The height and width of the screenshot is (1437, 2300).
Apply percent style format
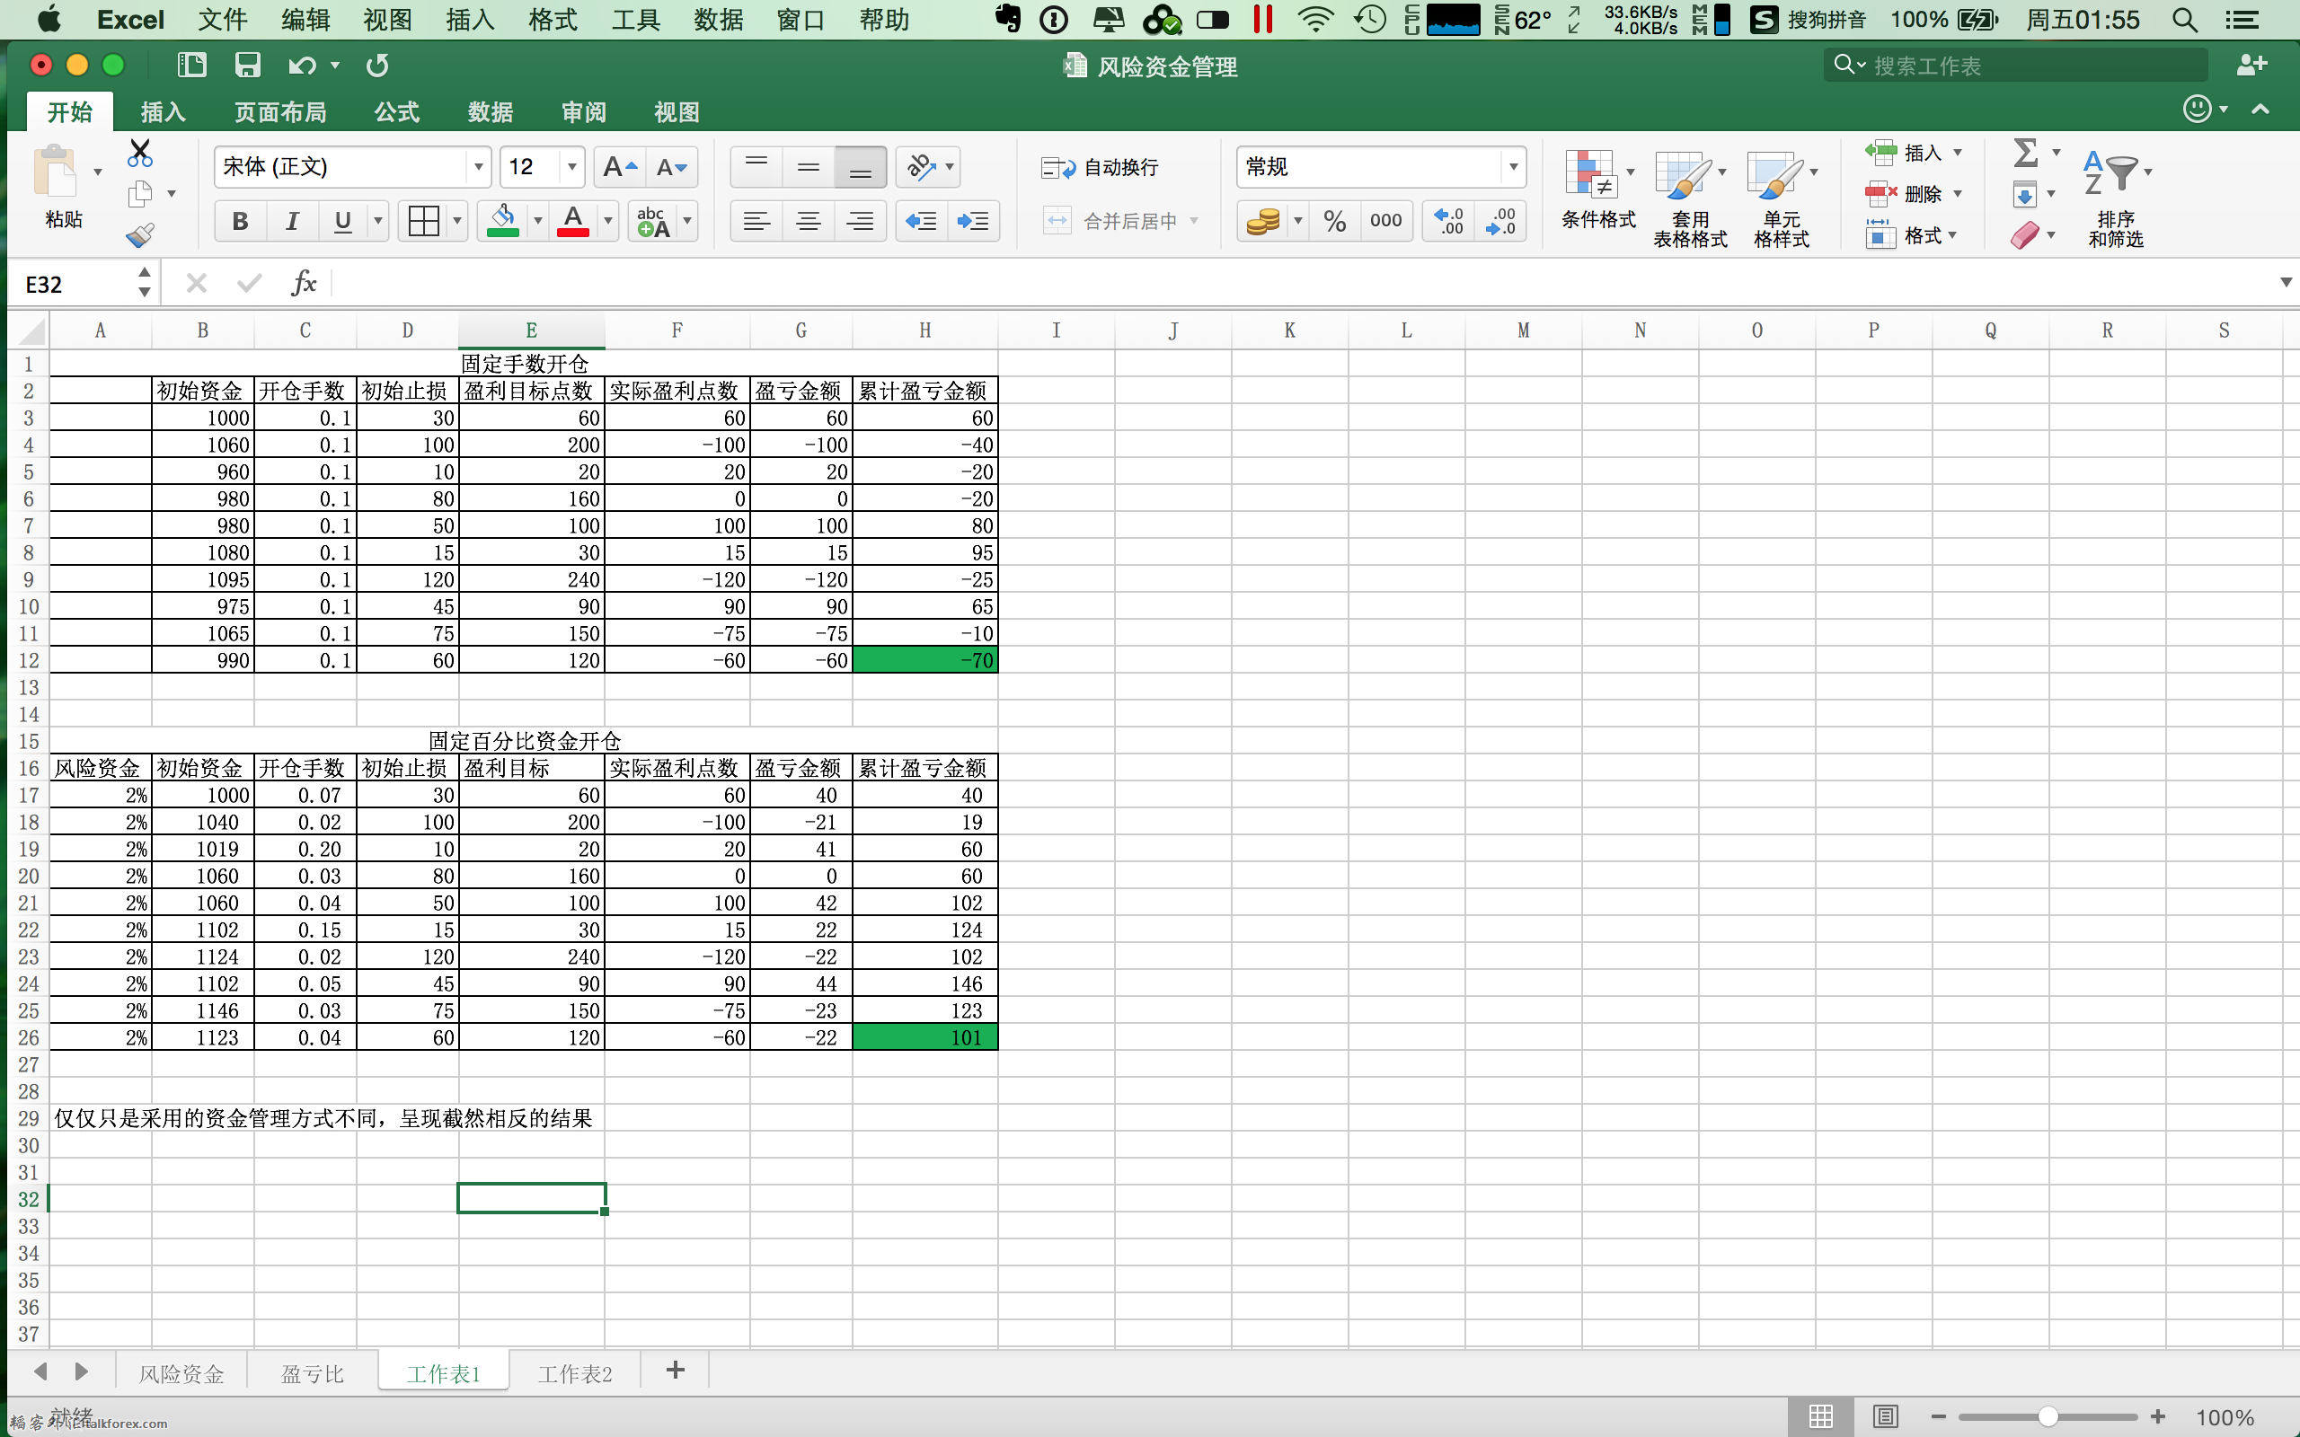[x=1334, y=222]
